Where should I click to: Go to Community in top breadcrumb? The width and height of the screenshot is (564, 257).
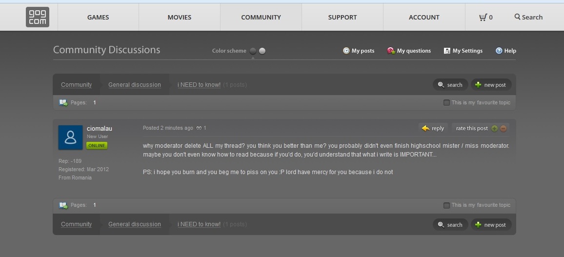click(x=76, y=85)
